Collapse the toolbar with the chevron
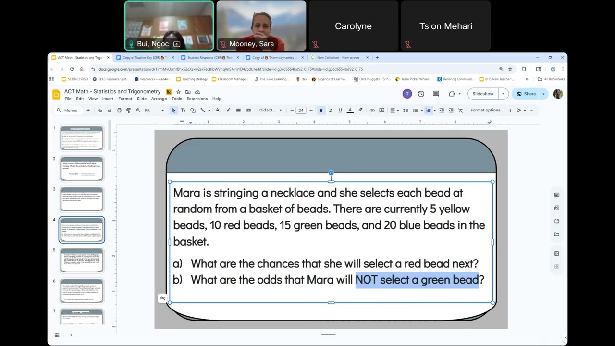The image size is (615, 346). point(531,111)
